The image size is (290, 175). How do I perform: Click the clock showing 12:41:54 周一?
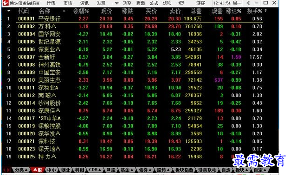point(227,3)
